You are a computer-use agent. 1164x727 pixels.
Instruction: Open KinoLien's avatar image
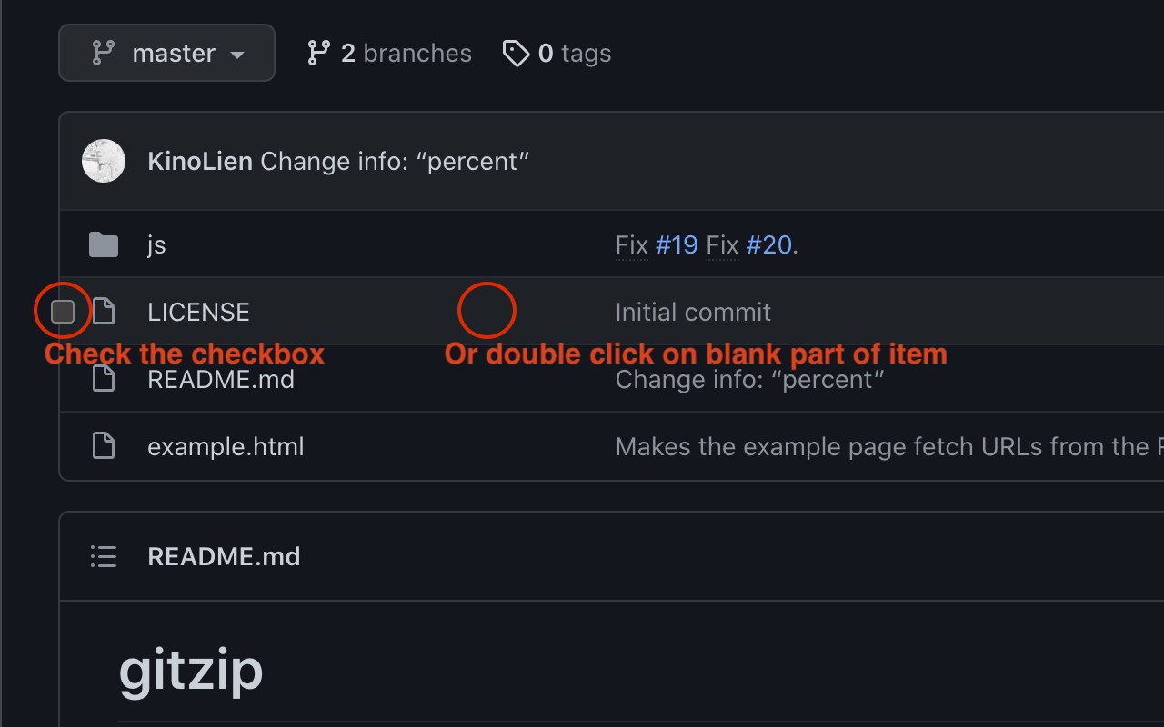104,161
